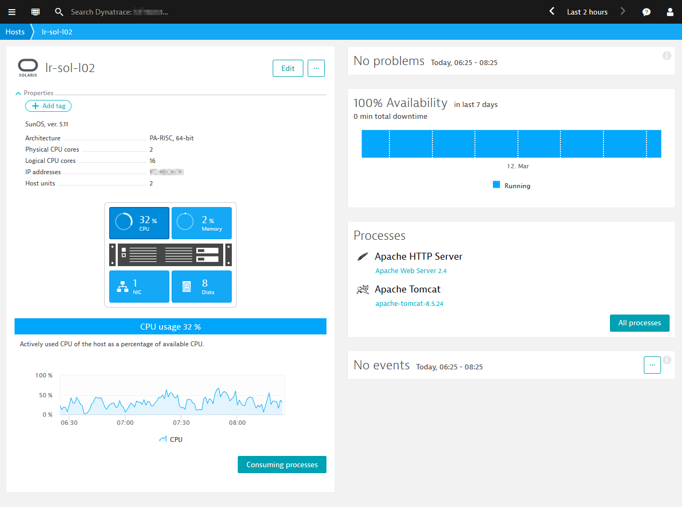The height and width of the screenshot is (507, 682).
Task: Click the 12. Mar date label
Action: [x=517, y=166]
